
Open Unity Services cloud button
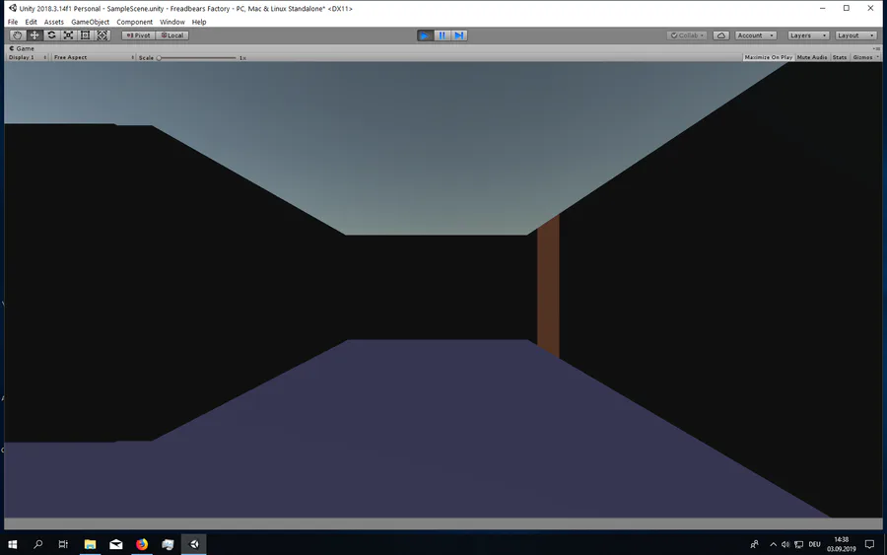tap(721, 35)
